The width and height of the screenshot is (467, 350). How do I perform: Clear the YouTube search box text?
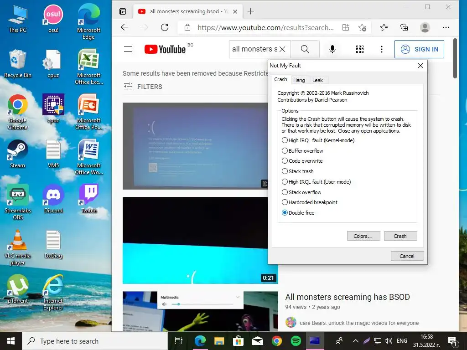pyautogui.click(x=282, y=49)
